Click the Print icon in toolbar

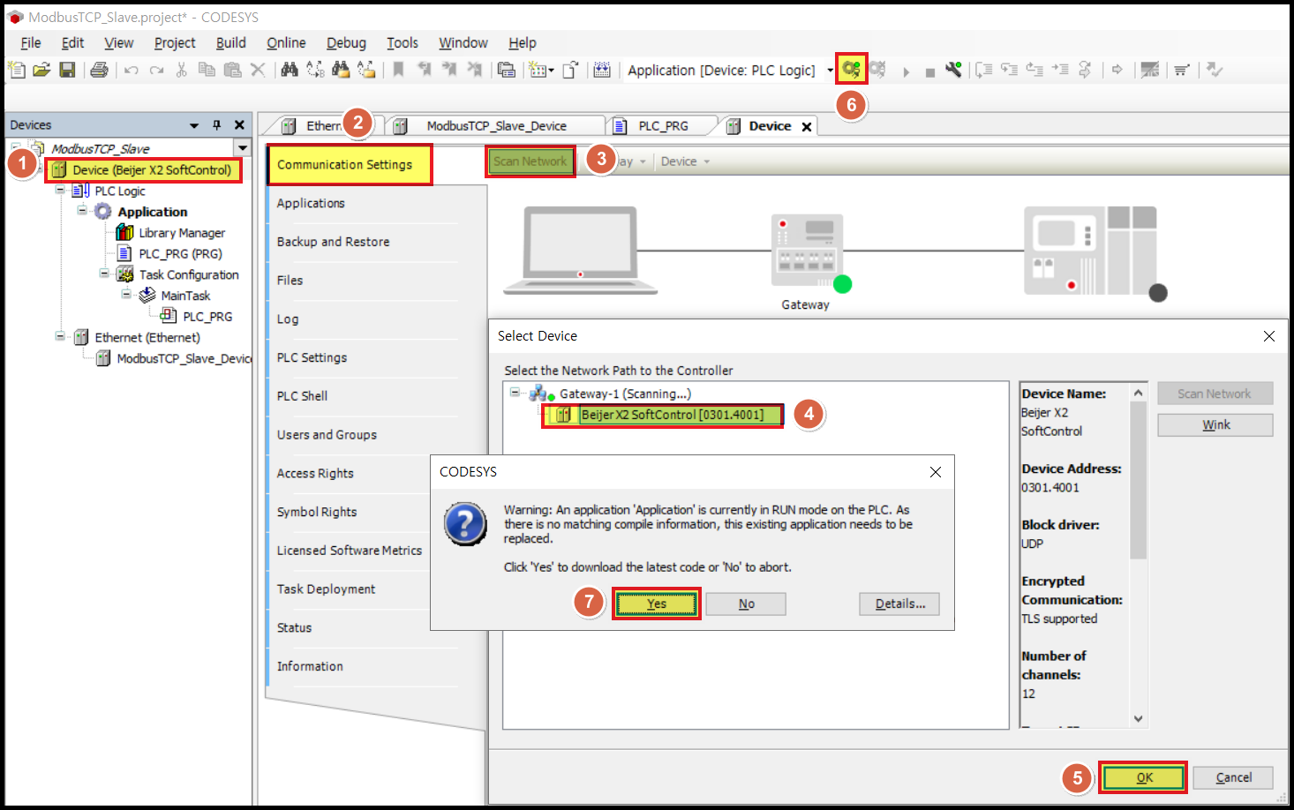(99, 70)
